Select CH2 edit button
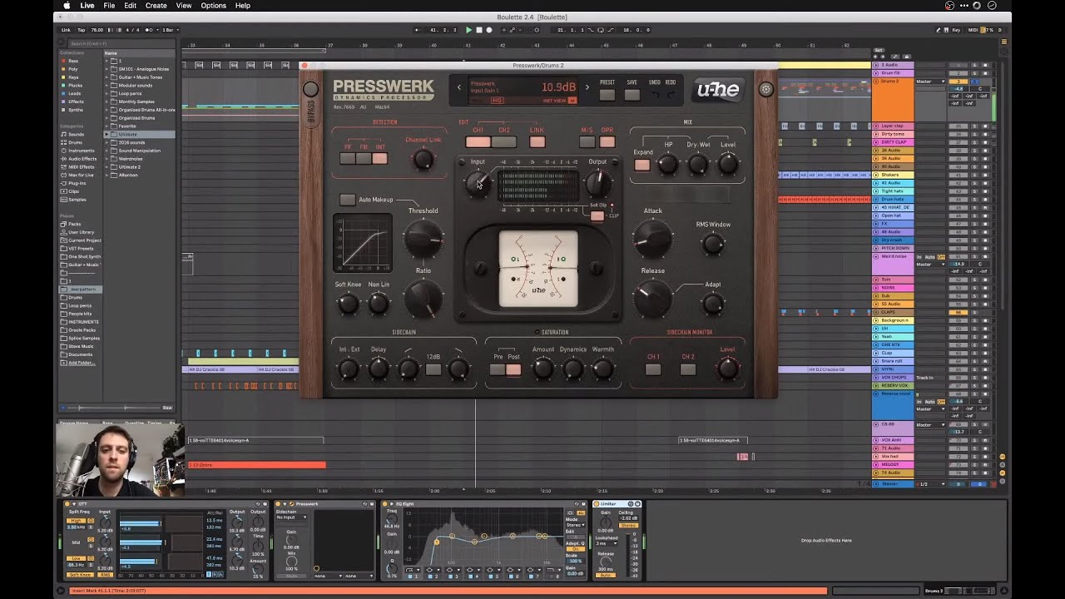1065x599 pixels. coord(504,141)
